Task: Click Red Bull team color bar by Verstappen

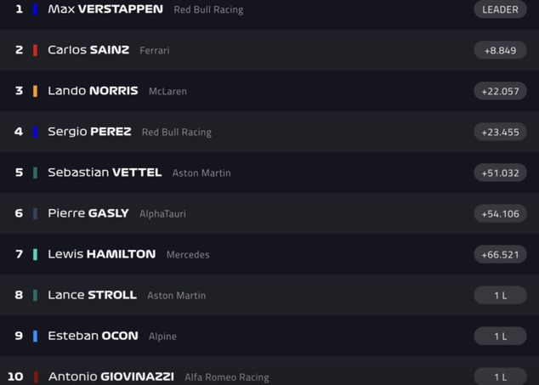Action: (x=35, y=9)
